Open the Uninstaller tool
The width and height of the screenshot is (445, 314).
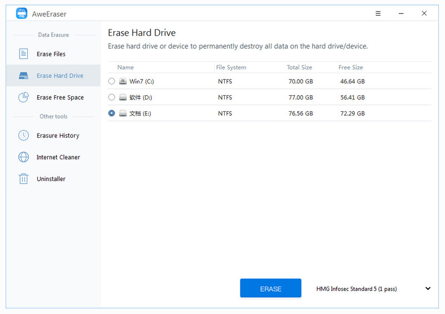[53, 179]
